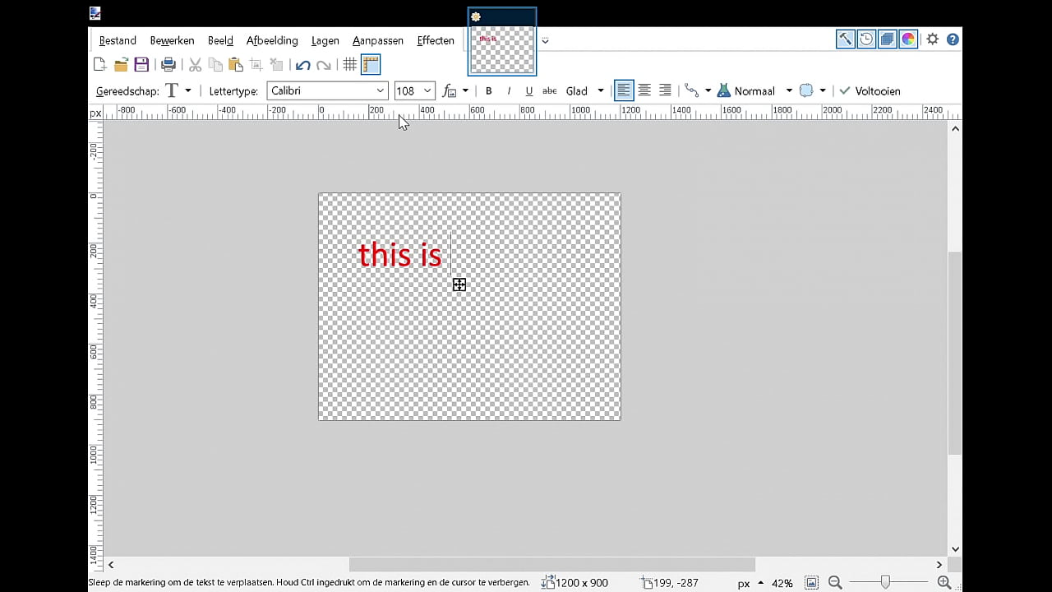Open the Beeld menu
The height and width of the screenshot is (592, 1052).
coord(220,40)
